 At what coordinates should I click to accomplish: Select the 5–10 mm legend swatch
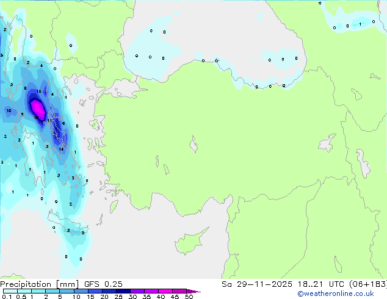coord(67,291)
